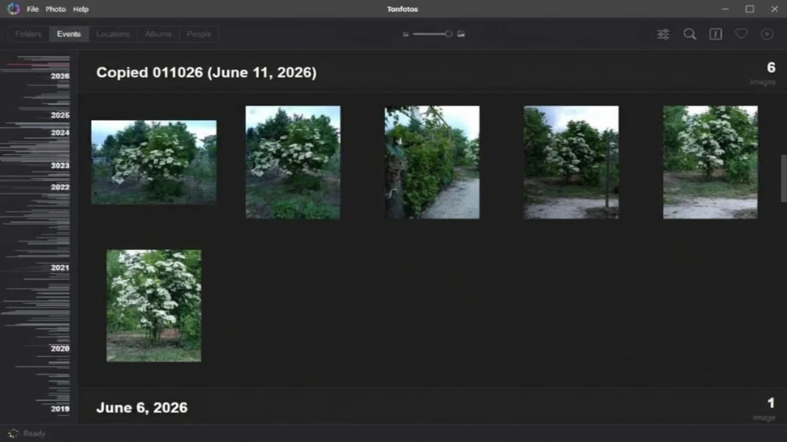The height and width of the screenshot is (442, 787).
Task: Open the search magnifier icon
Action: [689, 34]
